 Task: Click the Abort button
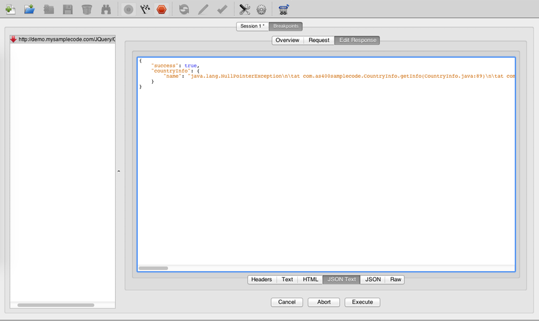(x=324, y=302)
